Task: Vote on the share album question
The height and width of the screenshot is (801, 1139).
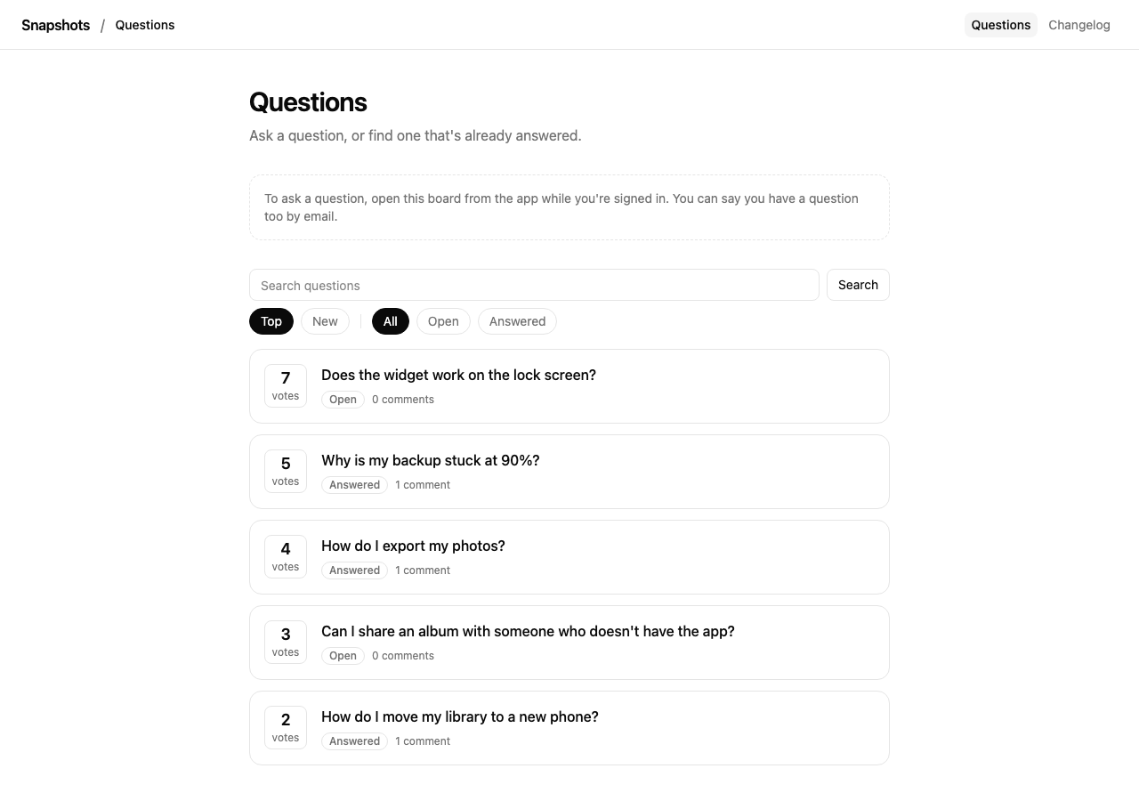Action: click(x=286, y=643)
